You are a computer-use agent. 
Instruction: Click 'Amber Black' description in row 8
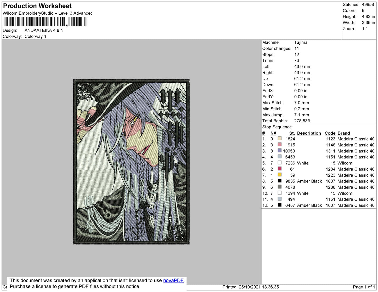(309, 181)
